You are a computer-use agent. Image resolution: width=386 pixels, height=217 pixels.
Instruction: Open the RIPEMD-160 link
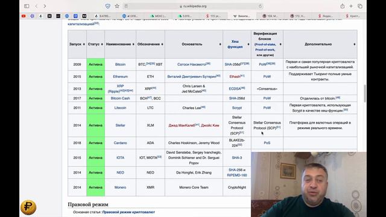point(237,175)
